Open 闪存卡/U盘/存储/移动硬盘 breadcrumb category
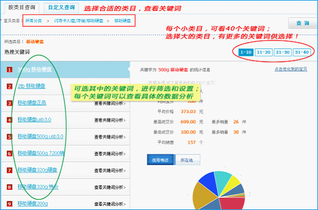 (x=79, y=21)
